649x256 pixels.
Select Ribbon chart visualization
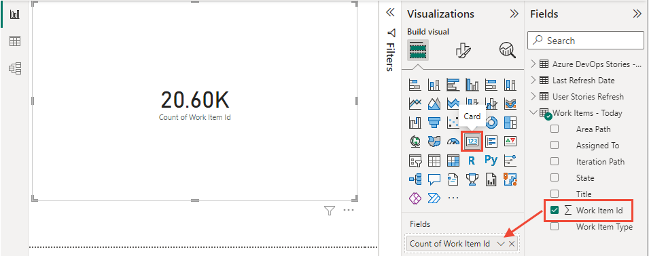[510, 104]
